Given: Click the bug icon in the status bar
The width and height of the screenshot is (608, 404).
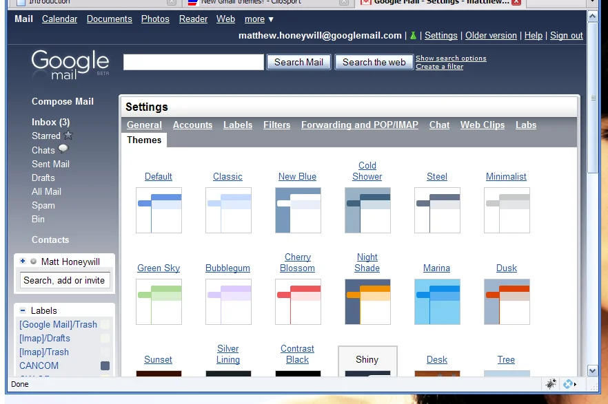Looking at the screenshot, I should pyautogui.click(x=551, y=384).
